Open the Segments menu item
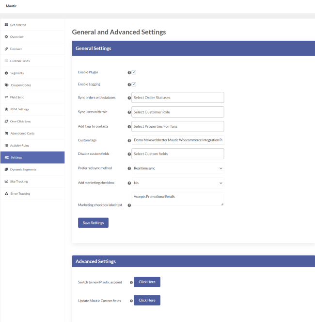 click(17, 73)
